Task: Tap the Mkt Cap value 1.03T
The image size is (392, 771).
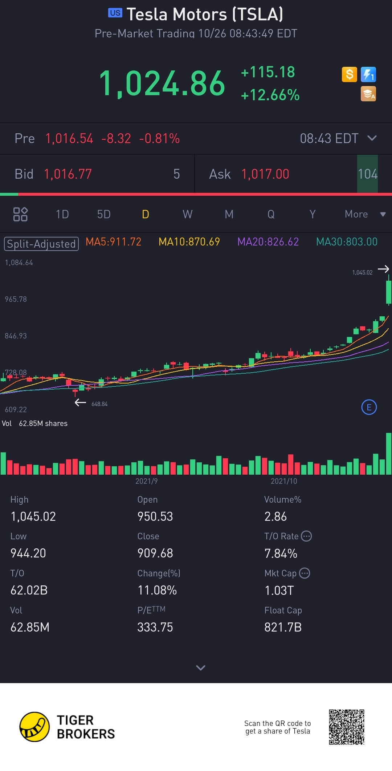Action: pyautogui.click(x=279, y=591)
